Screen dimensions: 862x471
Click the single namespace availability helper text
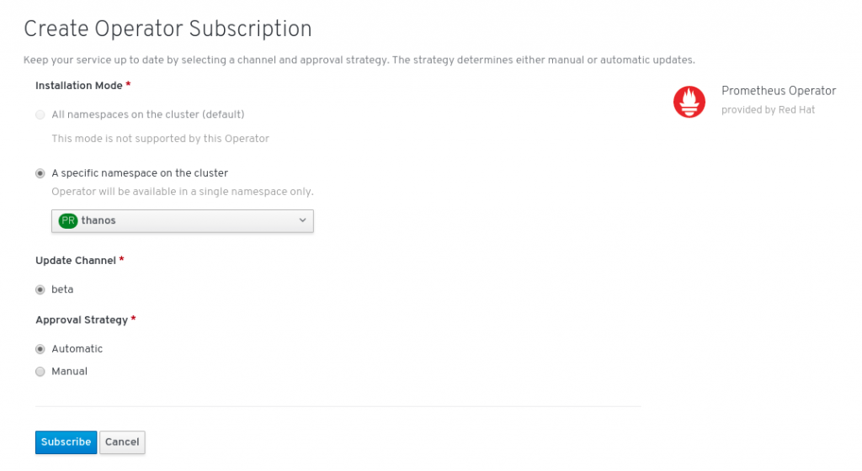pos(182,192)
